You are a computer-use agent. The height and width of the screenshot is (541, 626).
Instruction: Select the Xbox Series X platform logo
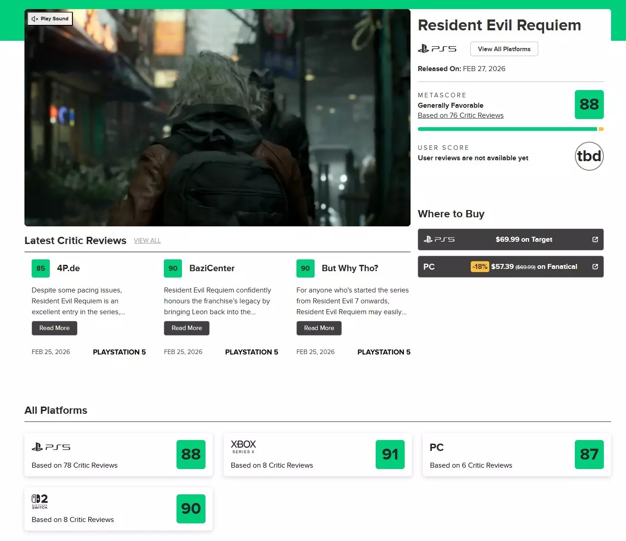243,446
